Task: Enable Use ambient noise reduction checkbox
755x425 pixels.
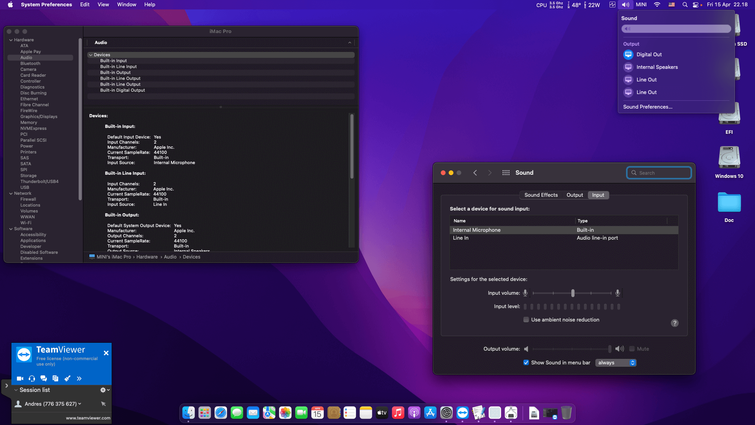Action: point(526,320)
